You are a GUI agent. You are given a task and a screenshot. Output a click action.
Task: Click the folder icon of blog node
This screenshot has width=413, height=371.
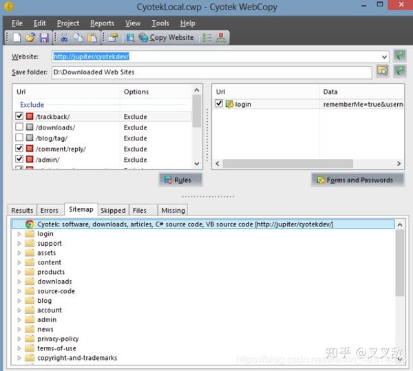[x=30, y=300]
